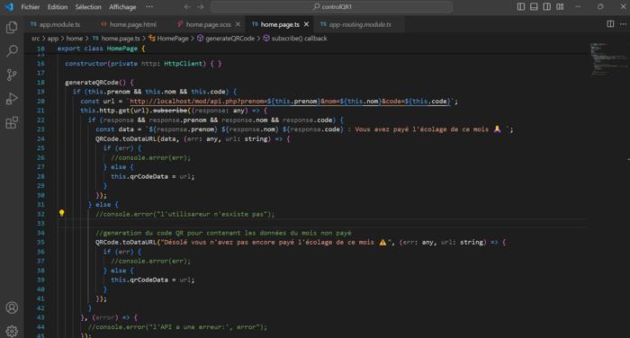The width and height of the screenshot is (630, 338).
Task: Click the praying hands emoji on line 23
Action: tap(498, 129)
